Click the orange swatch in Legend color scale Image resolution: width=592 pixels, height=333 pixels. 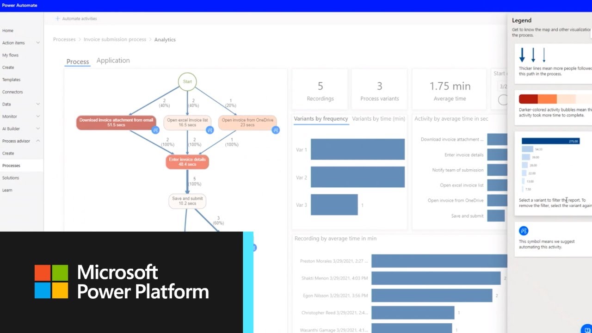[547, 99]
